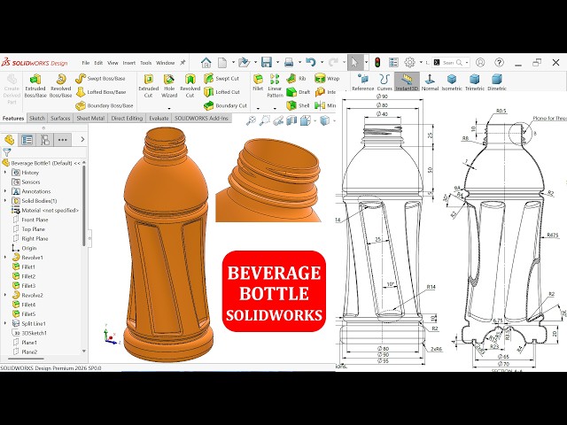Screen dimensions: 567x425
Task: Click the Wrap tool
Action: click(327, 79)
